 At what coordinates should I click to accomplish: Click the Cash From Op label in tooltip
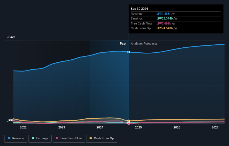tap(141, 28)
